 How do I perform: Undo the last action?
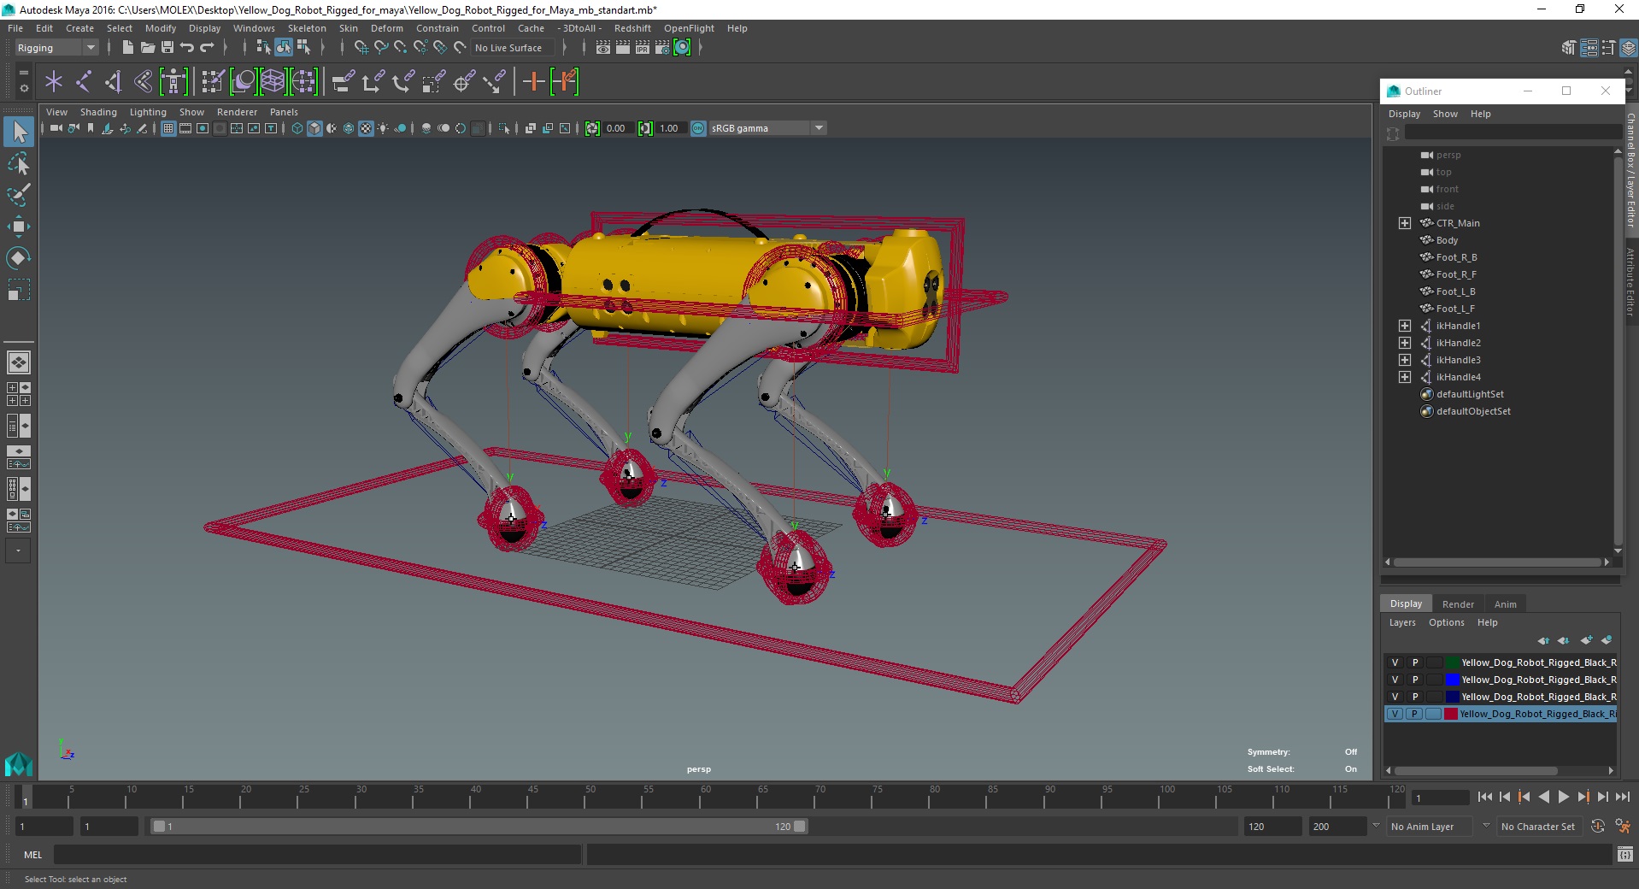[187, 48]
